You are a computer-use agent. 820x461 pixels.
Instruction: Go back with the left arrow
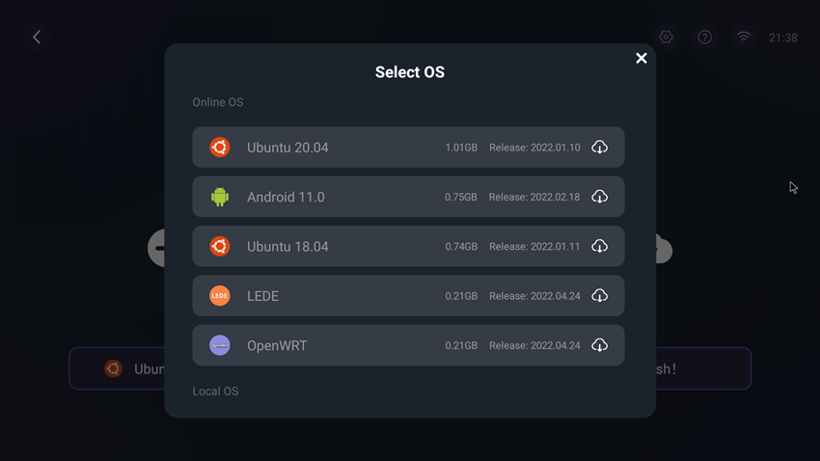click(37, 37)
